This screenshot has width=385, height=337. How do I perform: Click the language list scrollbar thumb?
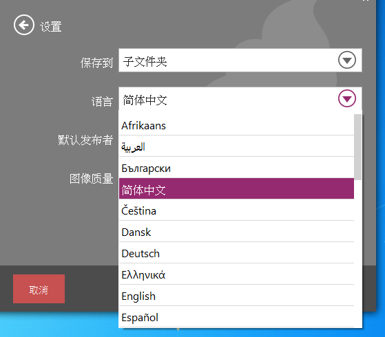[357, 147]
